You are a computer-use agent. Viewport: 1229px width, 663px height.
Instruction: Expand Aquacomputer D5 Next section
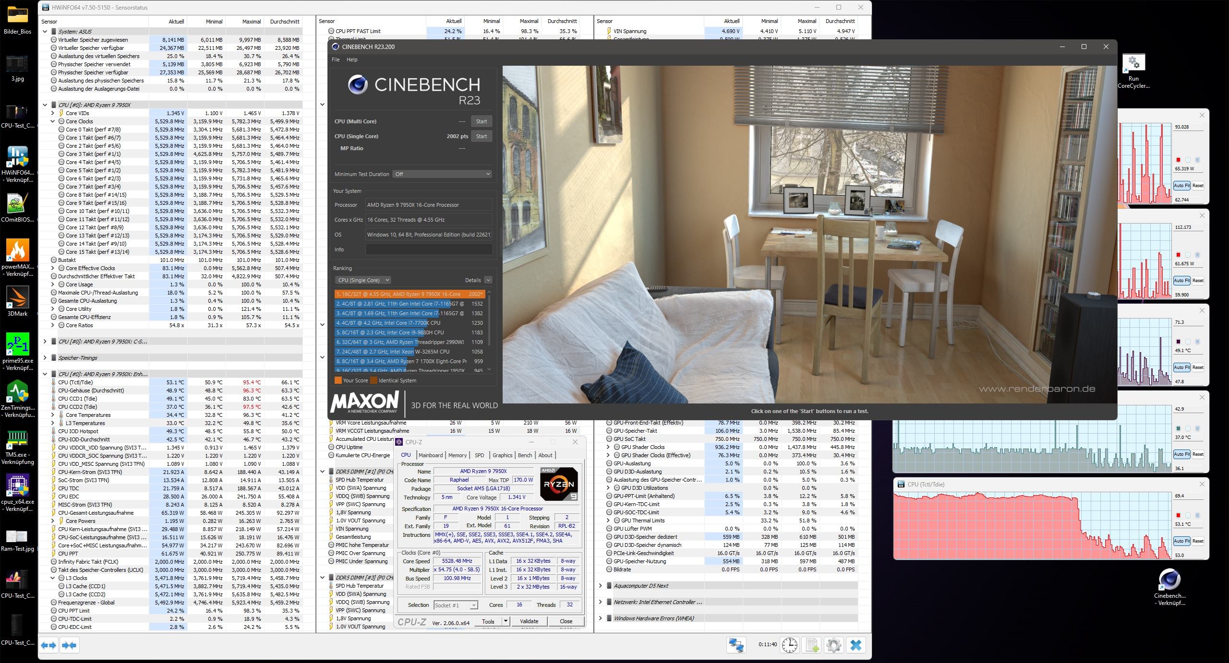click(600, 586)
